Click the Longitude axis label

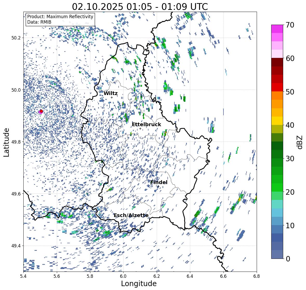pos(139,284)
